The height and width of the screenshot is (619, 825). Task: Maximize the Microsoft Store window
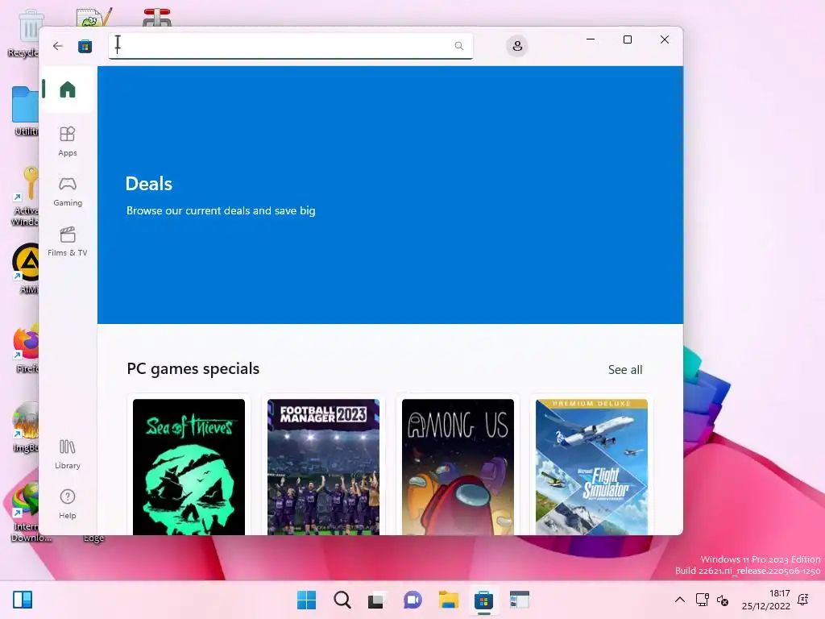[627, 39]
